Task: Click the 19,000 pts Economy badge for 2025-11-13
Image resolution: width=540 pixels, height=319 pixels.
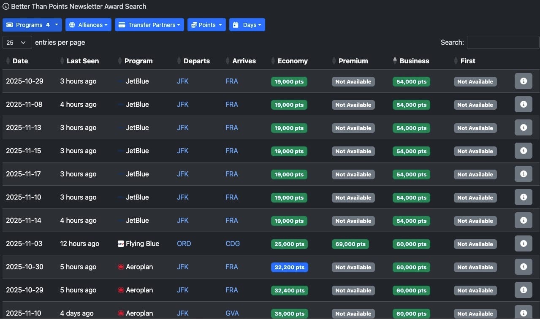Action: tap(289, 128)
